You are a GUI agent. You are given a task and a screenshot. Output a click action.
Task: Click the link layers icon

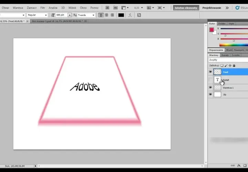coord(232,165)
